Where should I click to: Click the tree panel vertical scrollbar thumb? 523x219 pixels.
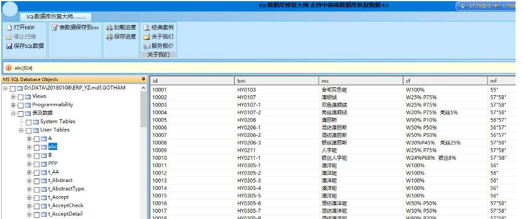[143, 109]
